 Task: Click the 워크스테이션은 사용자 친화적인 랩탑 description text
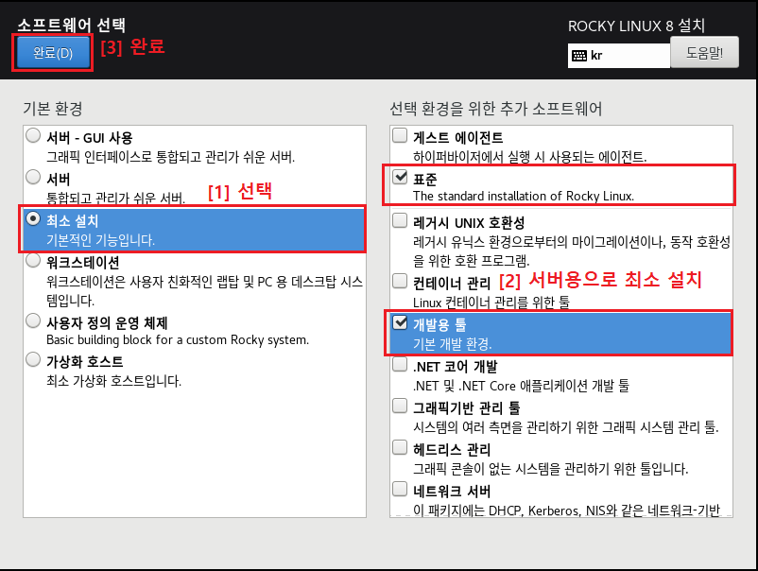point(204,291)
